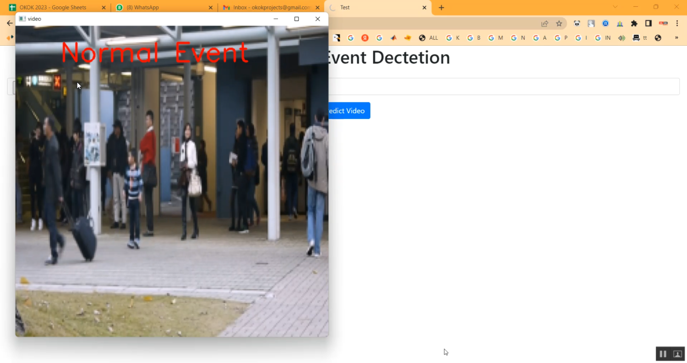687x363 pixels.
Task: Switch to the WhatsApp tab
Action: point(151,7)
